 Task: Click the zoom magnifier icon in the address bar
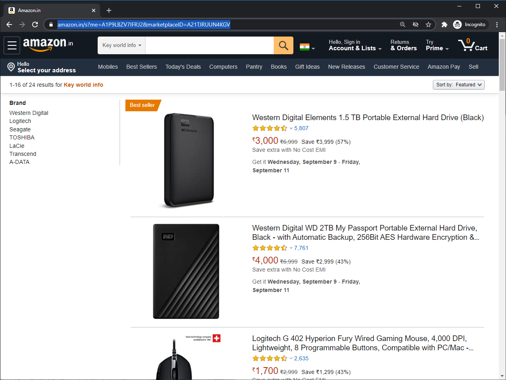coord(403,25)
